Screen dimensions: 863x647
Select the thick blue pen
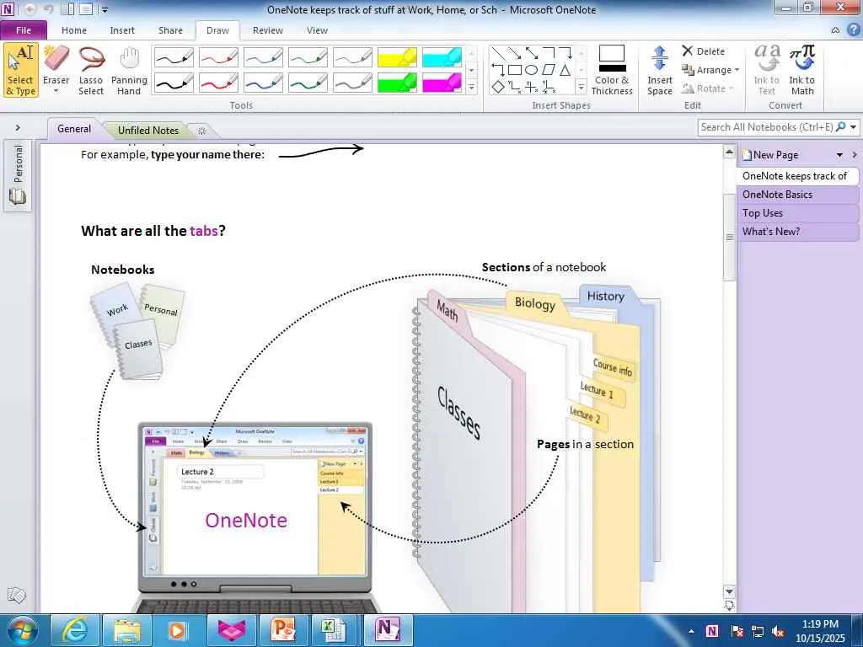point(263,83)
